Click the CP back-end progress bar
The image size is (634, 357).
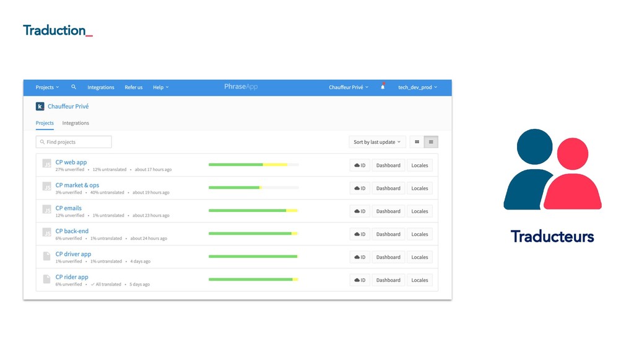[x=253, y=234]
